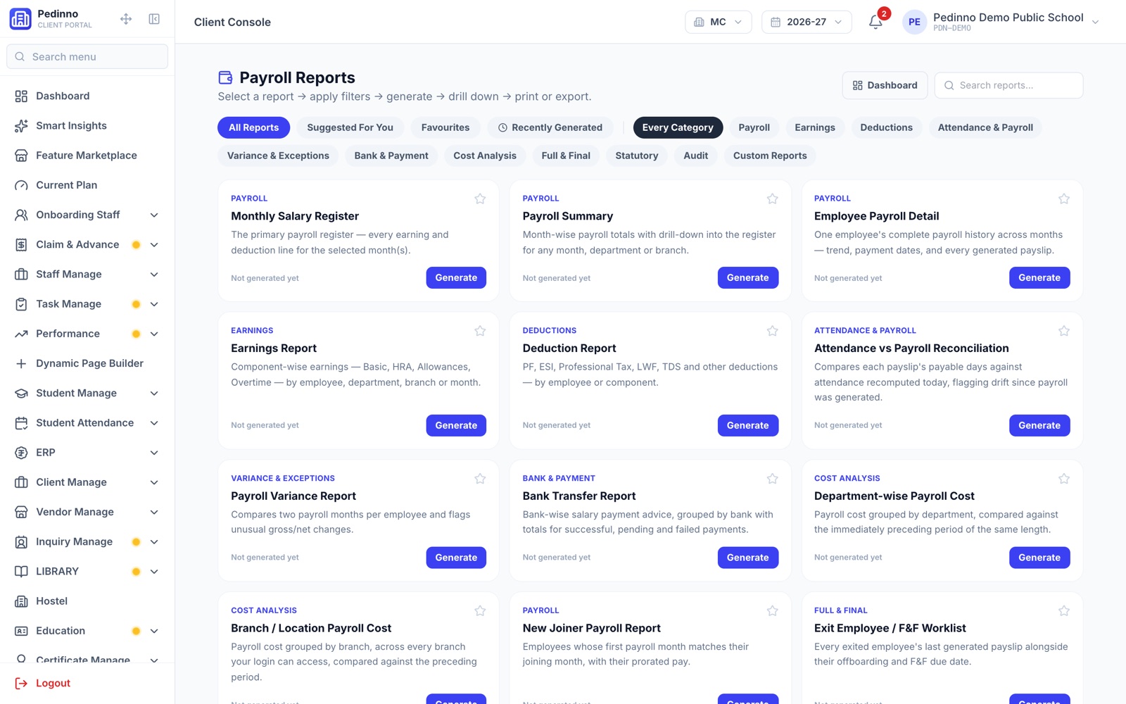Click the Search menu field
The height and width of the screenshot is (704, 1126).
(x=87, y=56)
